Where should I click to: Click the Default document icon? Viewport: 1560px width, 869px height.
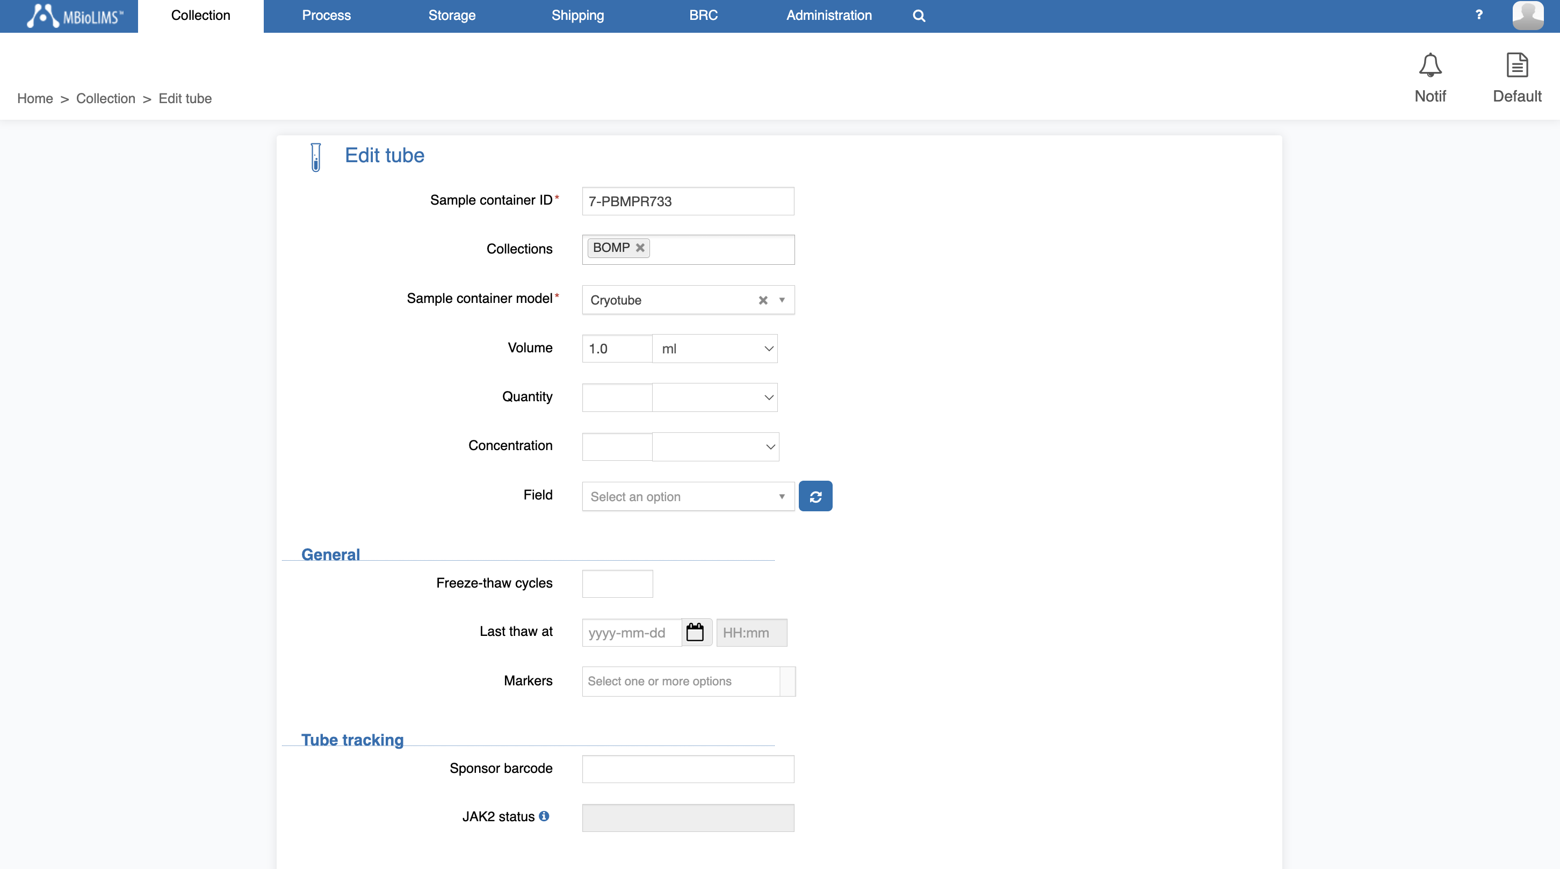pyautogui.click(x=1516, y=78)
